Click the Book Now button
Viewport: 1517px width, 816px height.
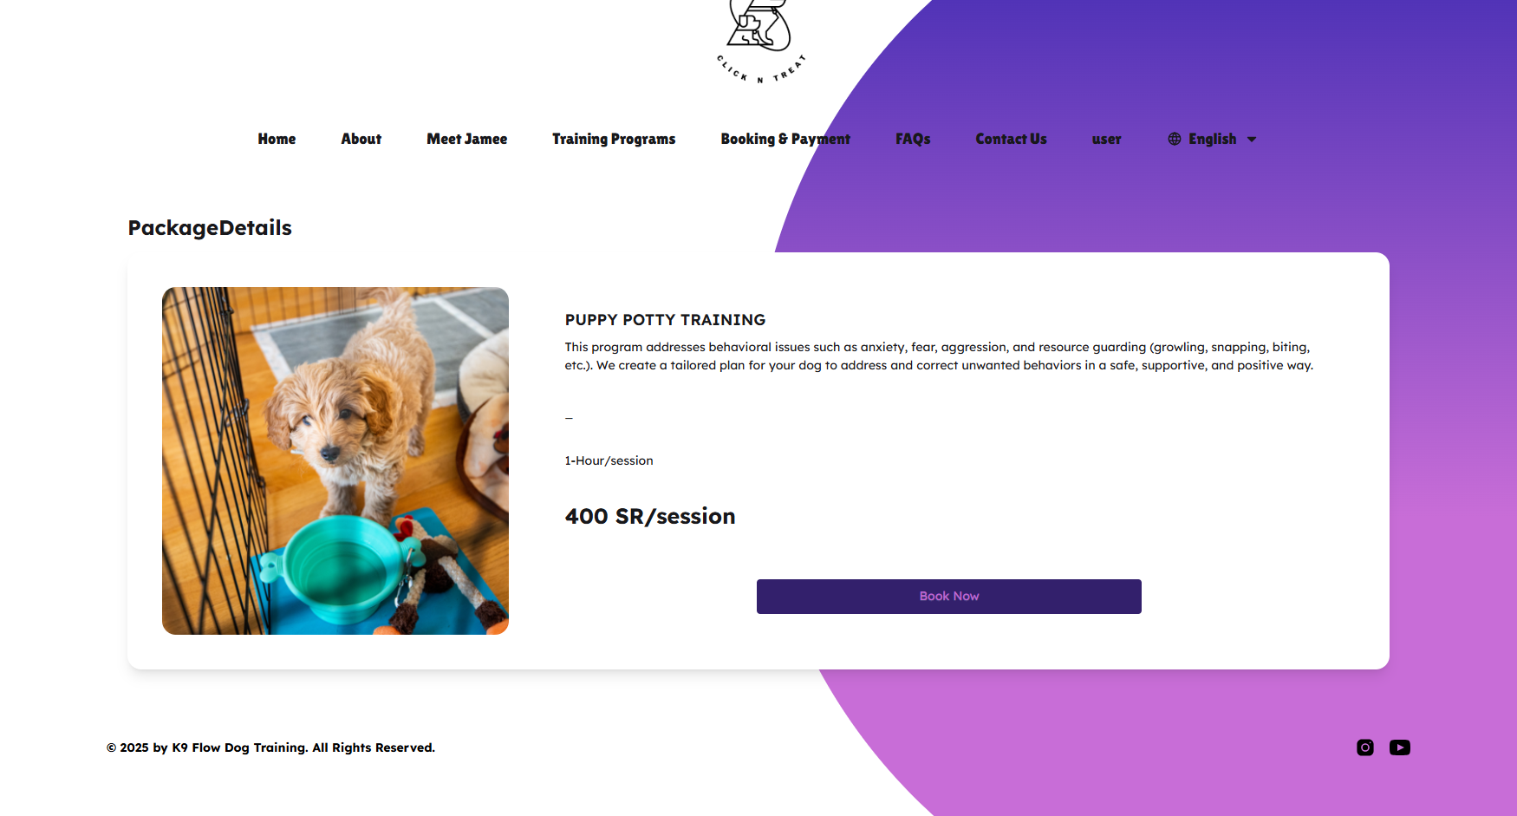[x=948, y=597]
